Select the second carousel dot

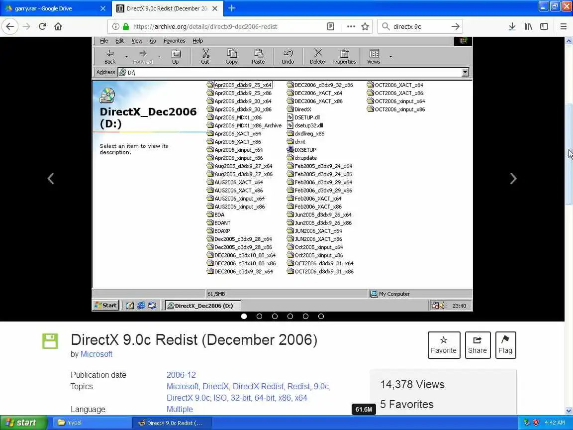[260, 317]
